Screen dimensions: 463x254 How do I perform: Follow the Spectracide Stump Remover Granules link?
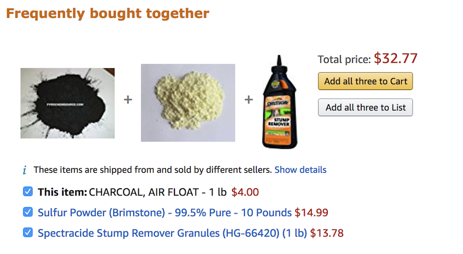pos(172,233)
